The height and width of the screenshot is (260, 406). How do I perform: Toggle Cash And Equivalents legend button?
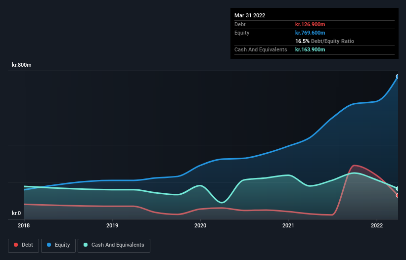[x=114, y=245]
